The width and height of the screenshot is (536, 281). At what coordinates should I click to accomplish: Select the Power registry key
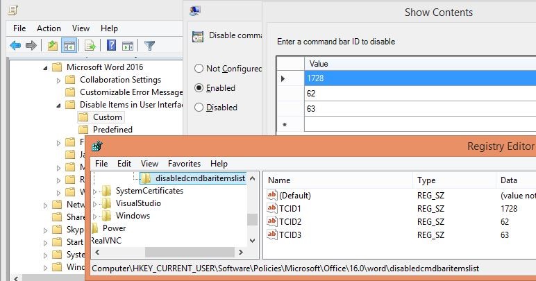(x=114, y=228)
